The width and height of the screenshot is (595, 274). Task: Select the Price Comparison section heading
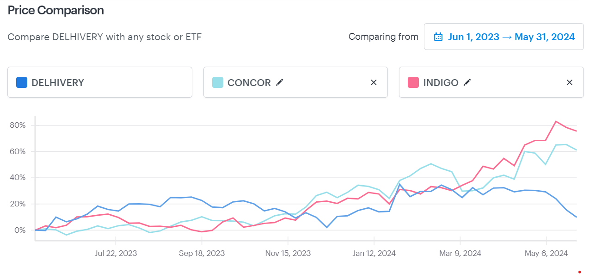pos(55,10)
